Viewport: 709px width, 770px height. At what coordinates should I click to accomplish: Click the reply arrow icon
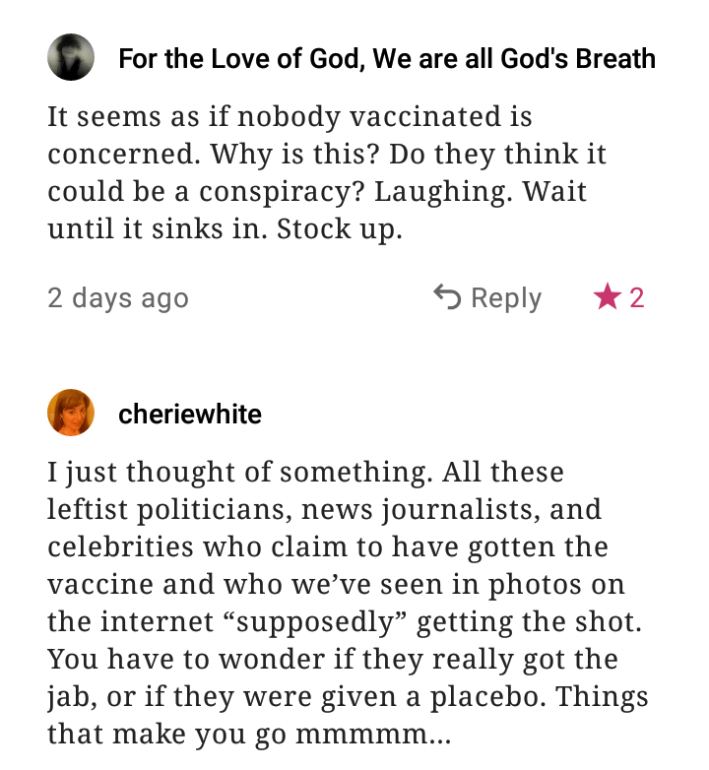point(447,297)
